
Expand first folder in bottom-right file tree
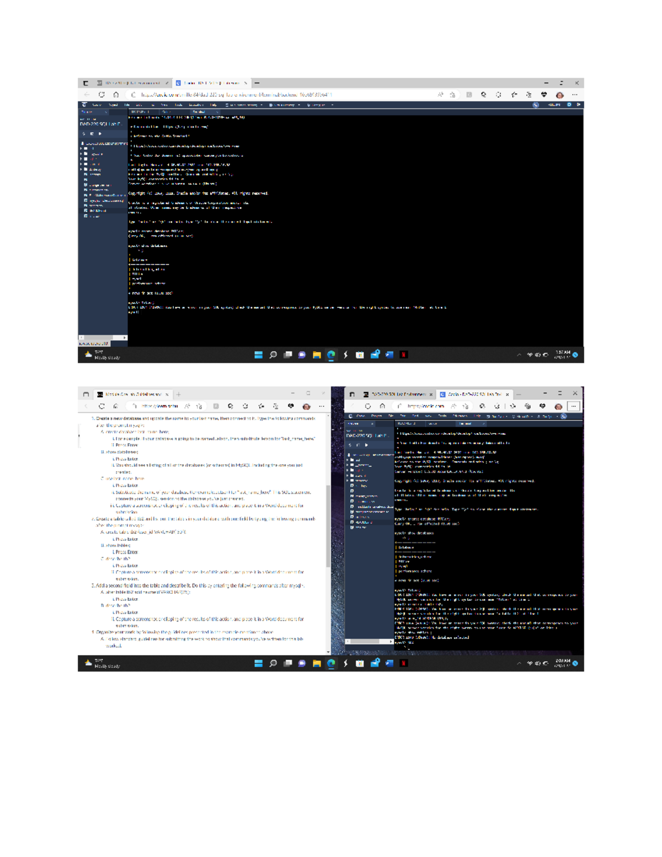(348, 460)
